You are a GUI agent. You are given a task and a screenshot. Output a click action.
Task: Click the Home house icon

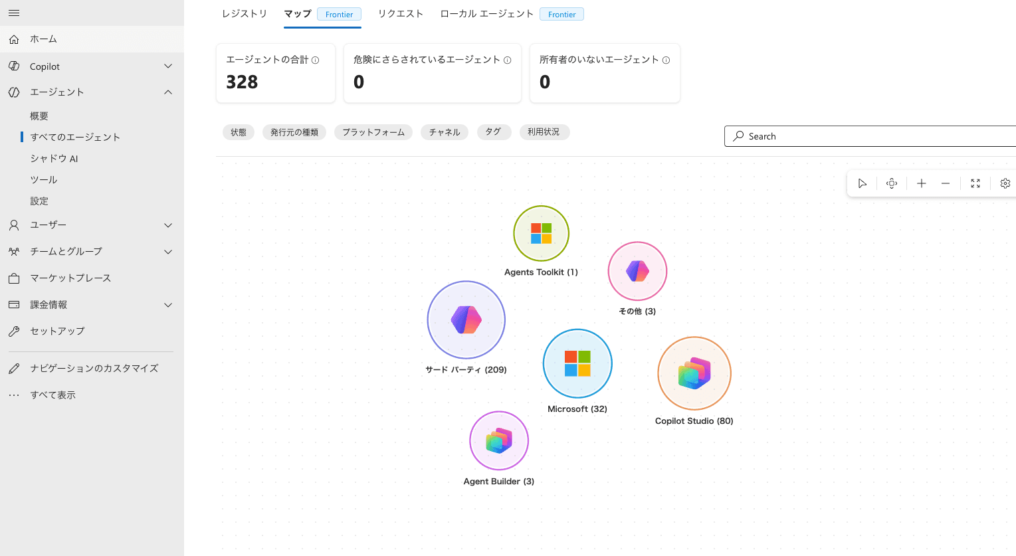coord(14,39)
